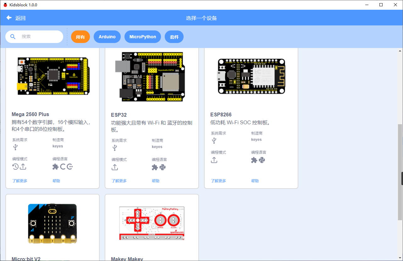Select the Arduino filter tab
The image size is (403, 261).
pyautogui.click(x=107, y=37)
